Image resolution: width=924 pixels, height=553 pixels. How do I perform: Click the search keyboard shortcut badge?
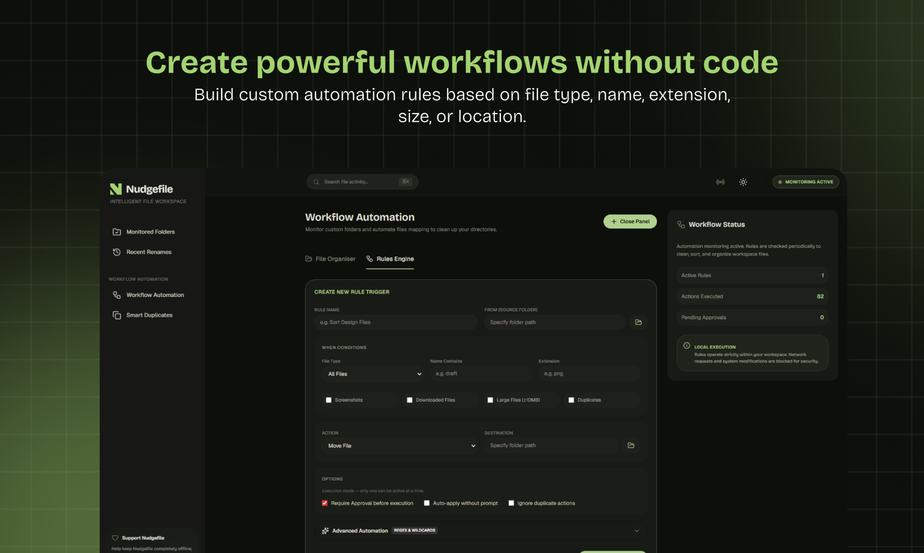click(x=406, y=182)
